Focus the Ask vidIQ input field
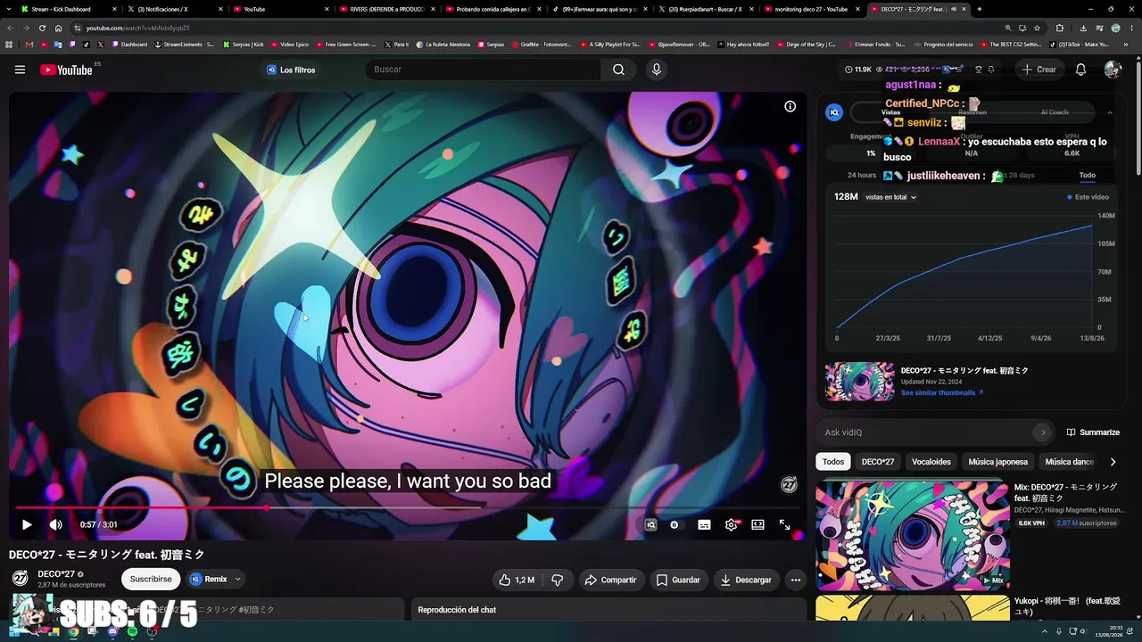Viewport: 1142px width, 642px height. (x=927, y=432)
